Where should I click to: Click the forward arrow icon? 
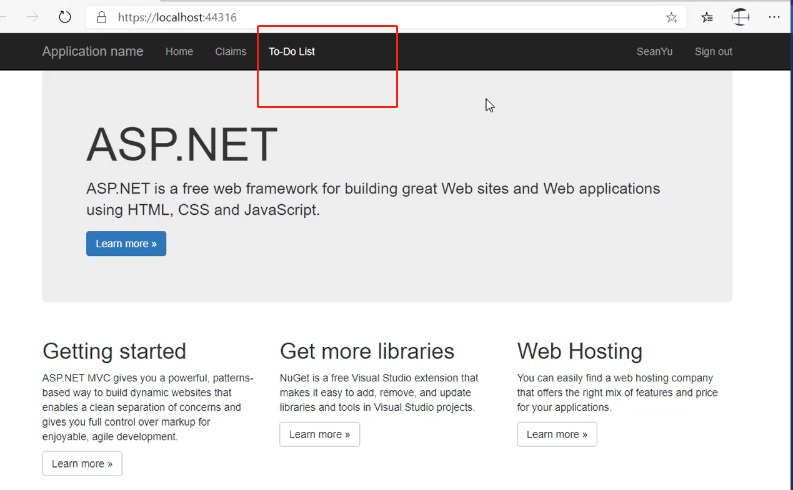click(x=32, y=17)
